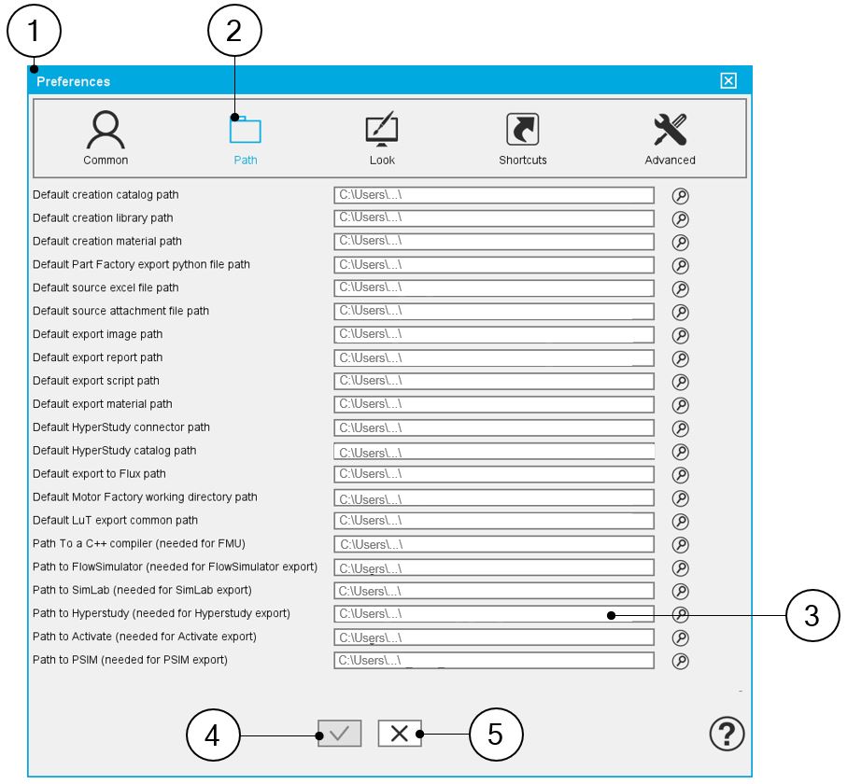The image size is (847, 784).
Task: Browse for Default creation catalog path
Action: click(x=680, y=195)
